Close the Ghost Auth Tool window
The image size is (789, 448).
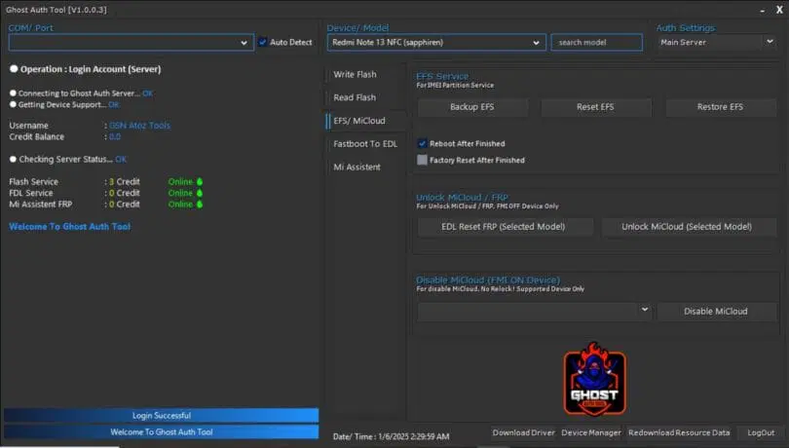[779, 10]
